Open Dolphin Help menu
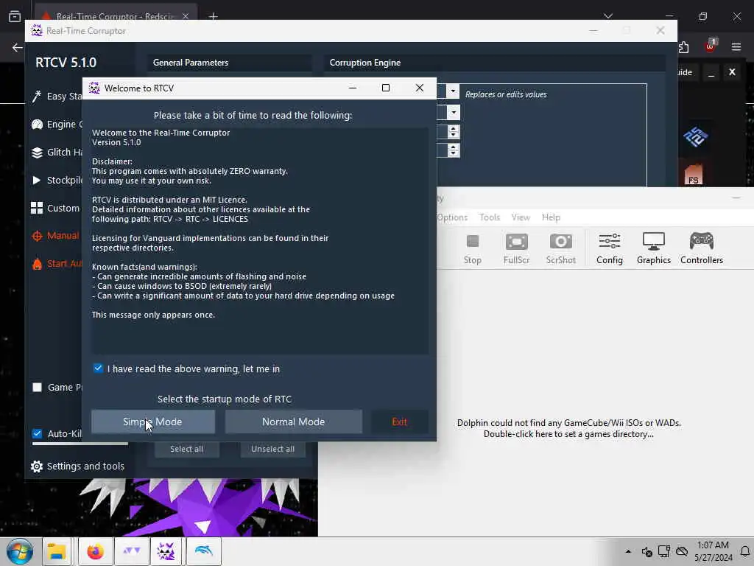 (551, 217)
